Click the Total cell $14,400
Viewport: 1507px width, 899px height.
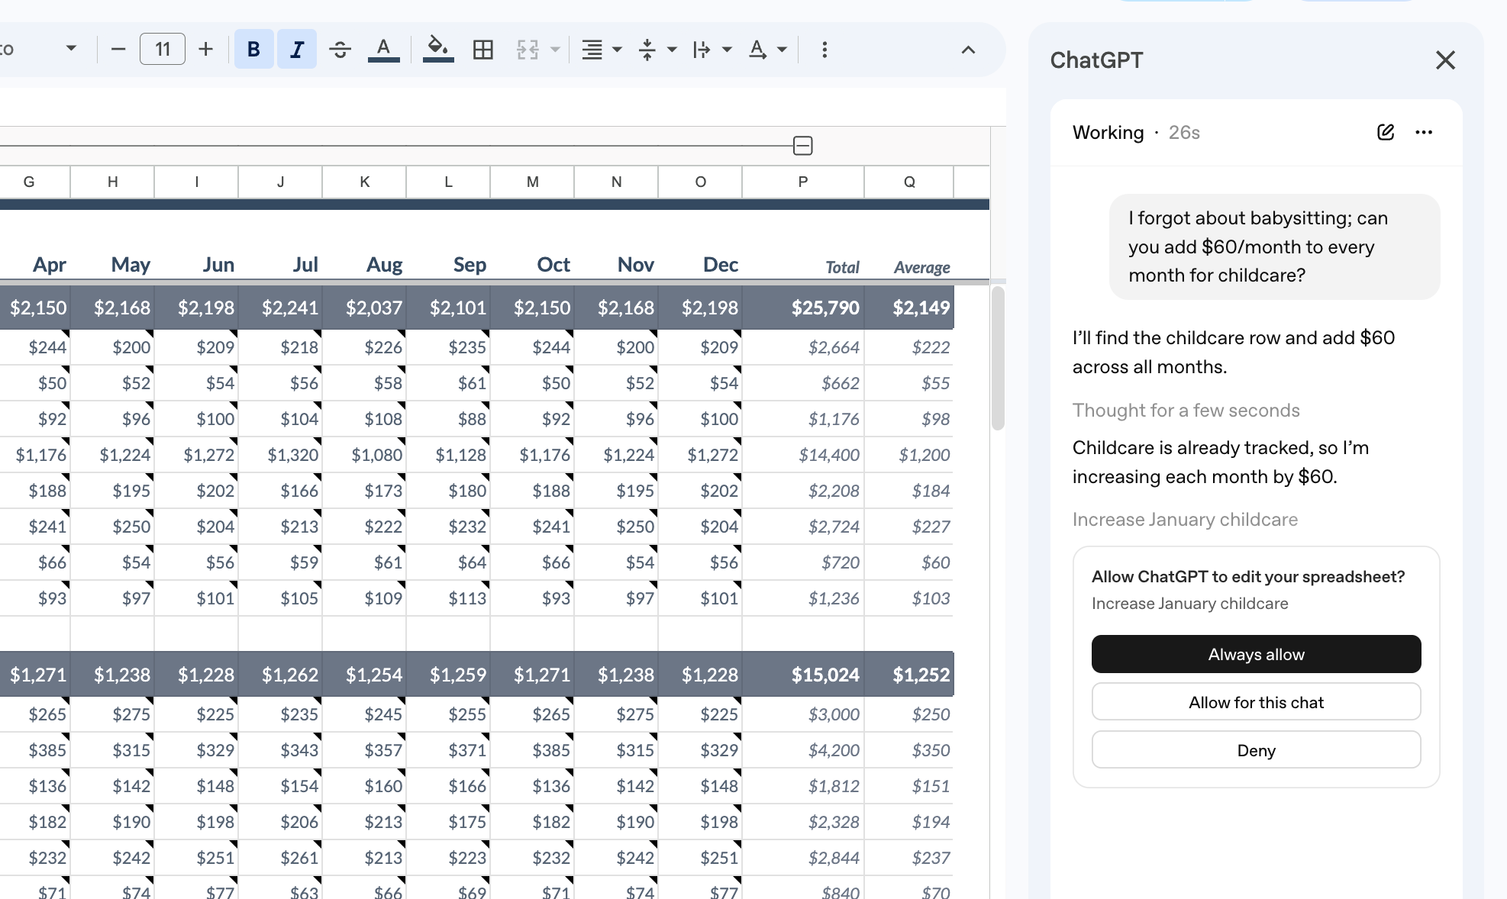[x=802, y=455]
